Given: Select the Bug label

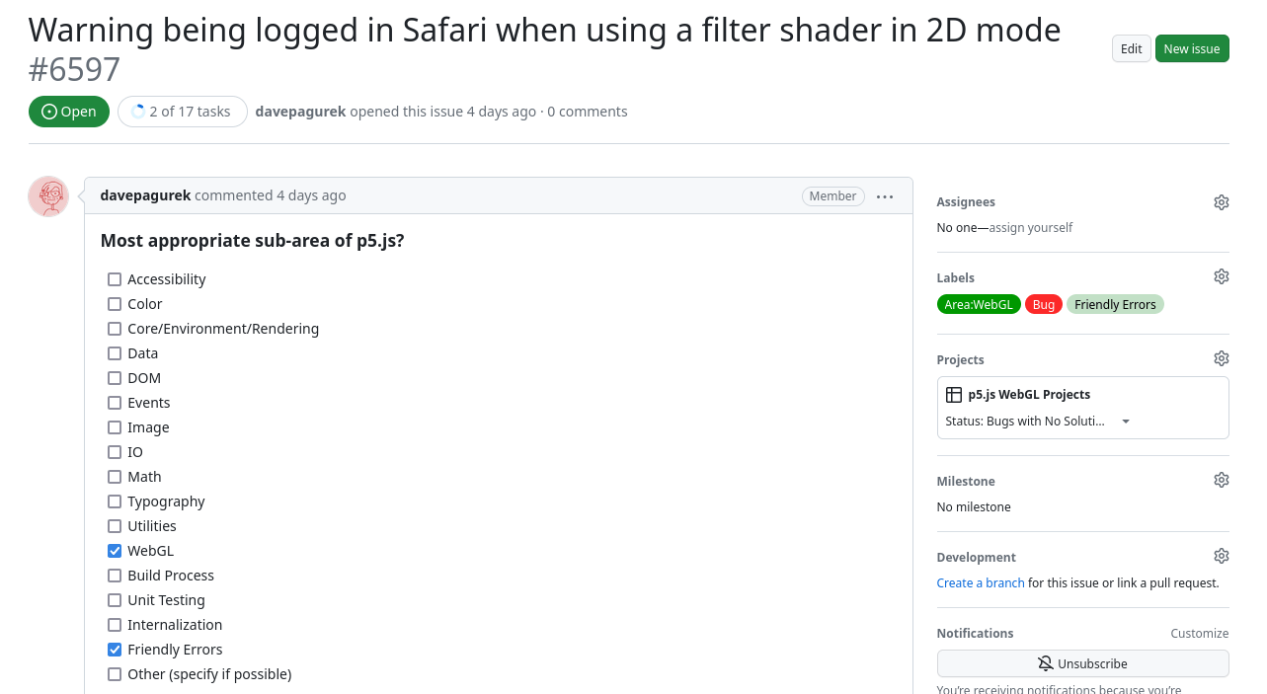Looking at the screenshot, I should click(1044, 304).
